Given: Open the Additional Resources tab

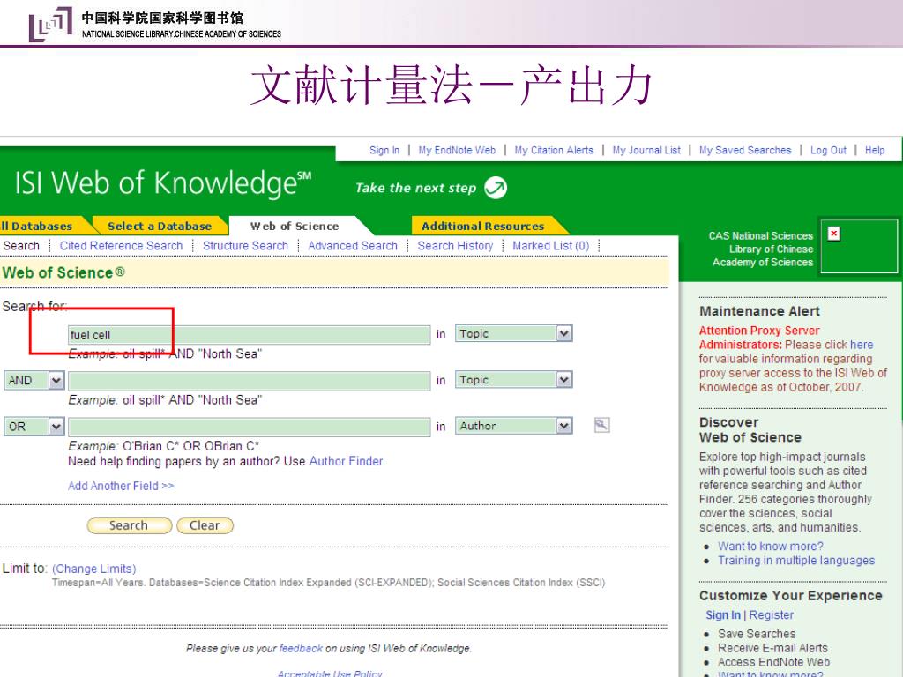Looking at the screenshot, I should click(x=482, y=227).
